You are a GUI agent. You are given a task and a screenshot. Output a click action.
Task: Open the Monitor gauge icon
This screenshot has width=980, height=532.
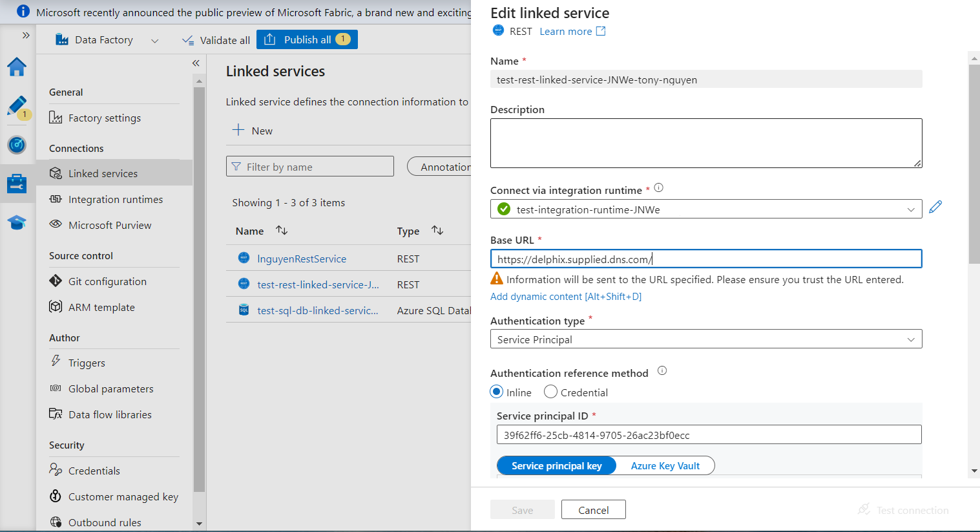tap(17, 145)
